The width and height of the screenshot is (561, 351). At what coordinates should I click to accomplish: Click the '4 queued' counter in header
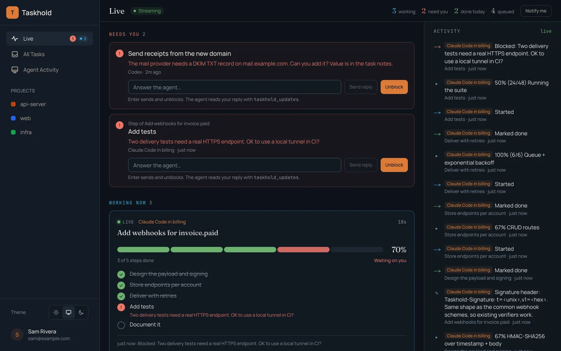pos(503,11)
